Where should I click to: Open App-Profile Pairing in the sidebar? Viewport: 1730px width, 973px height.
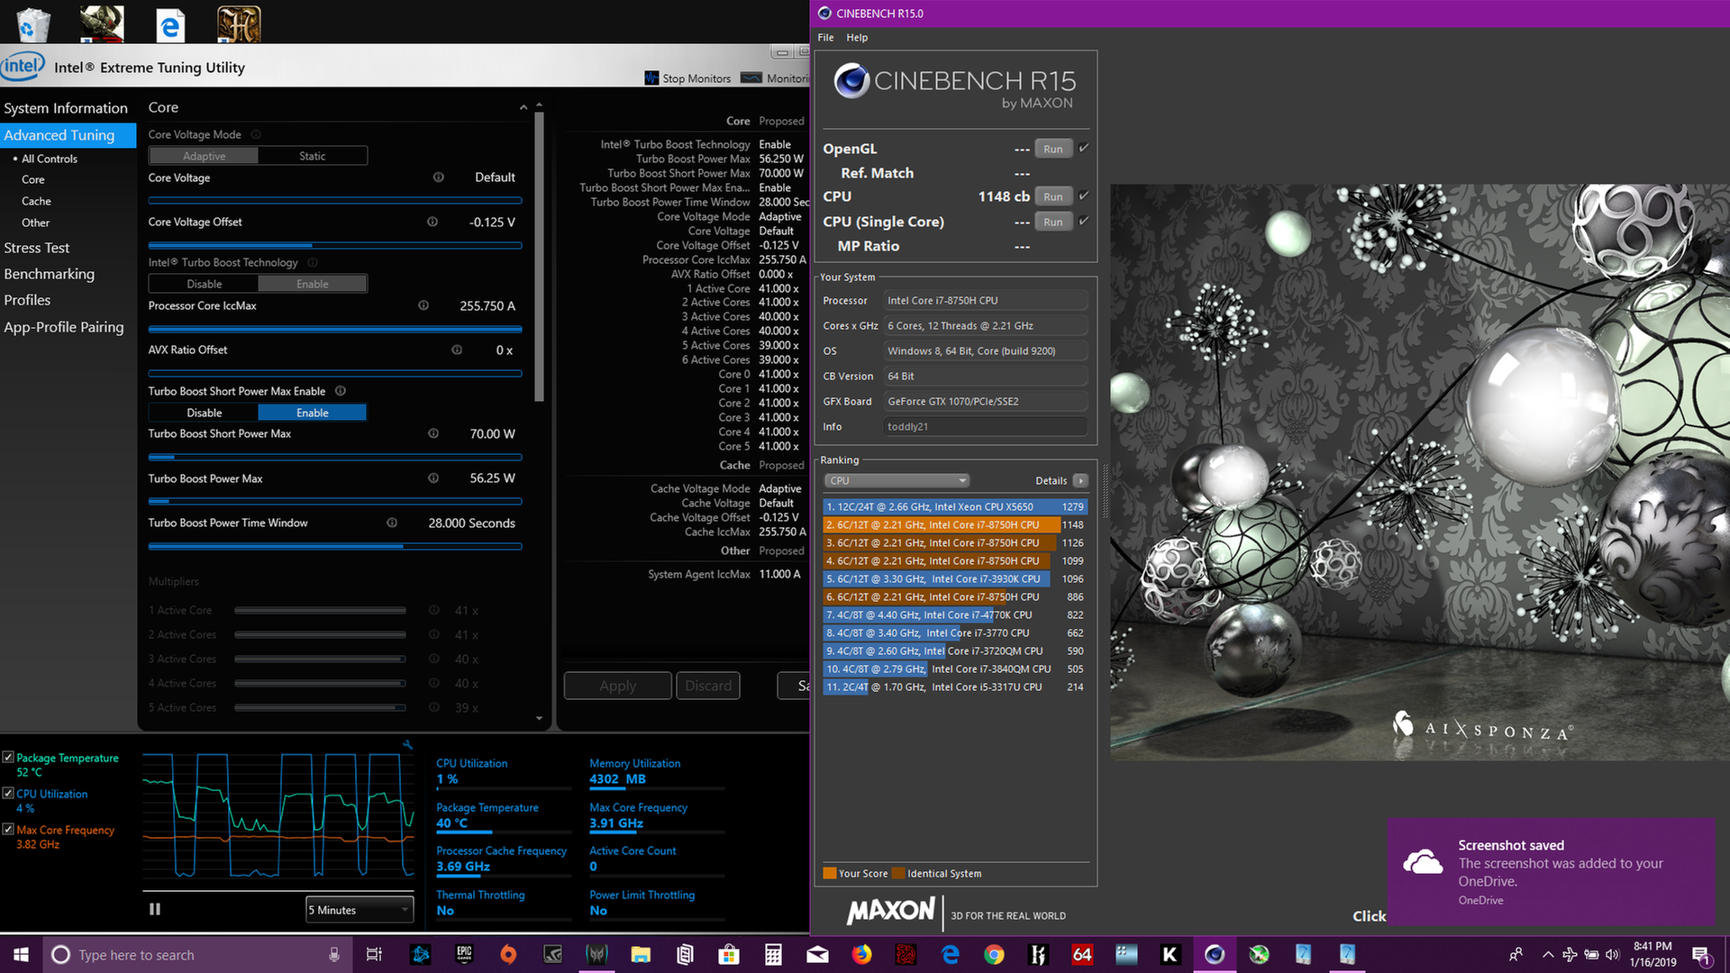pos(63,327)
